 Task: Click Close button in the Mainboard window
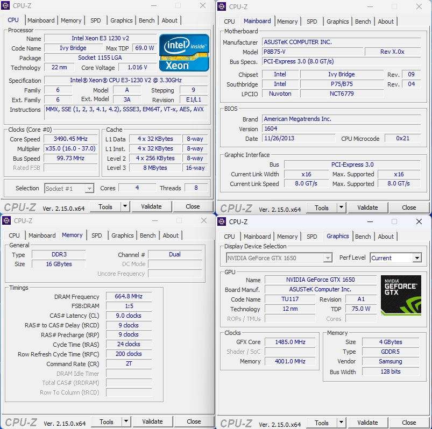click(409, 208)
